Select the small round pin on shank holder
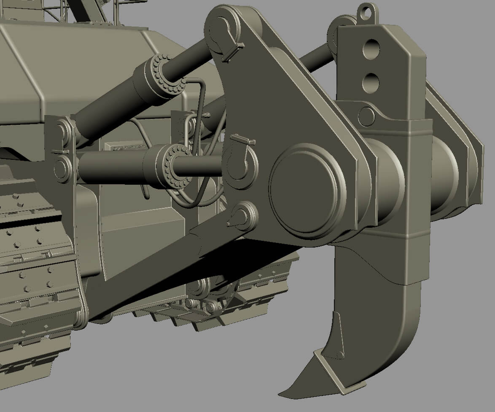Screen dimensions: 495x412 point(367,116)
